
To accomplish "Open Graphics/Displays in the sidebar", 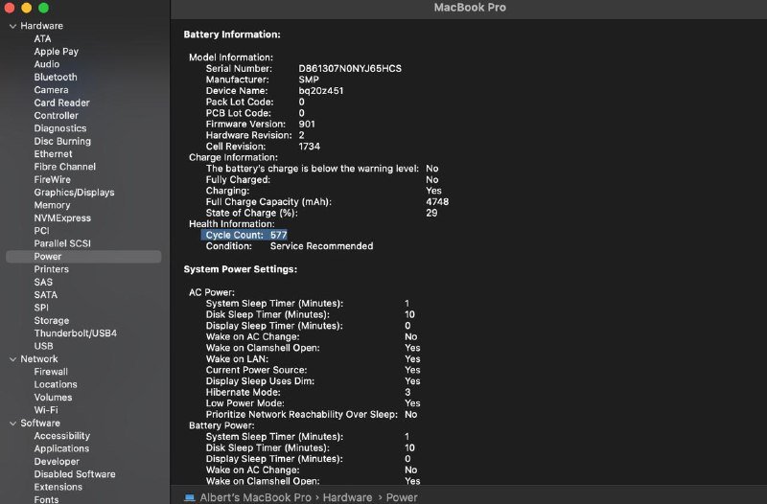I will pos(75,193).
